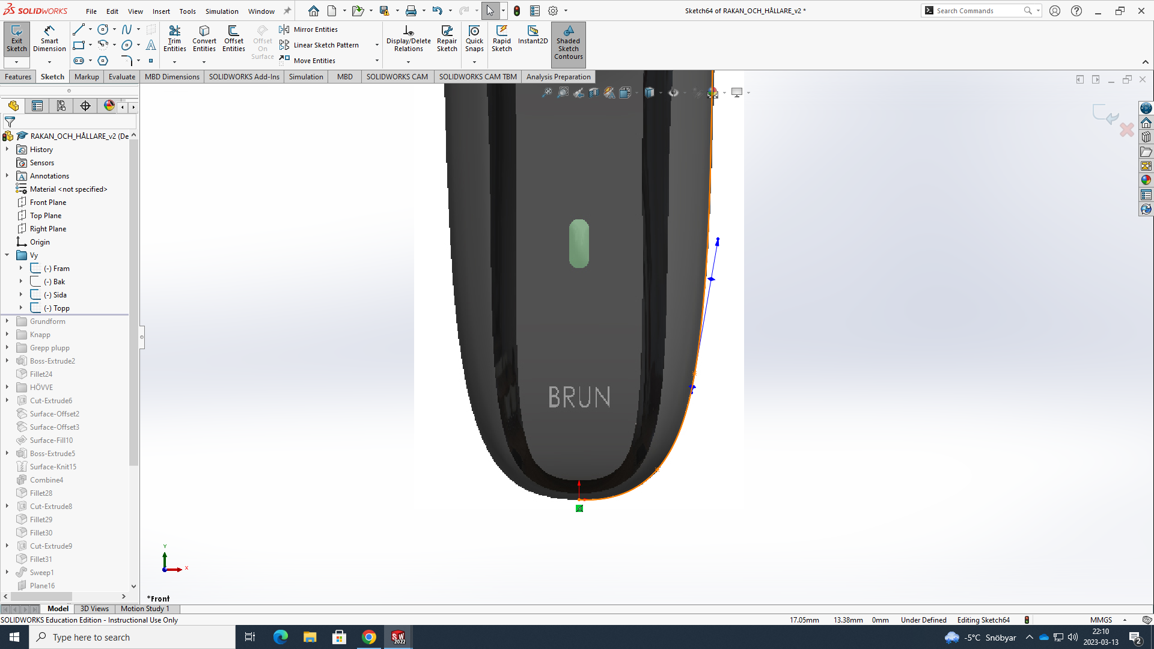This screenshot has height=649, width=1154.
Task: Click the Repair Sketch button
Action: [447, 38]
